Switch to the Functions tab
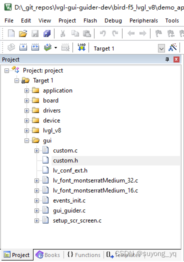184x262 pixels. click(x=83, y=255)
